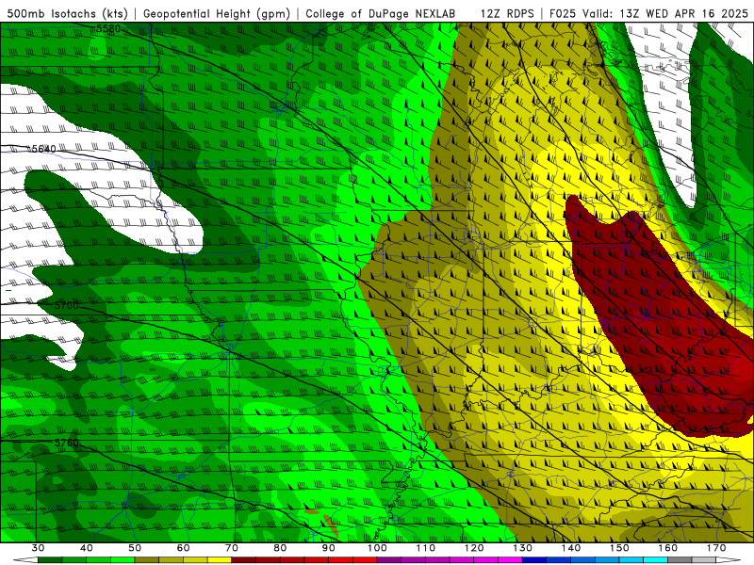Viewport: 754px width, 565px height.
Task: Click the 5580 height contour label
Action: (x=108, y=29)
